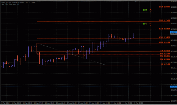Screen dimensions: 177x105
Task: Click the 0.0 Fibonacci level label
Action: (x=165, y=64)
